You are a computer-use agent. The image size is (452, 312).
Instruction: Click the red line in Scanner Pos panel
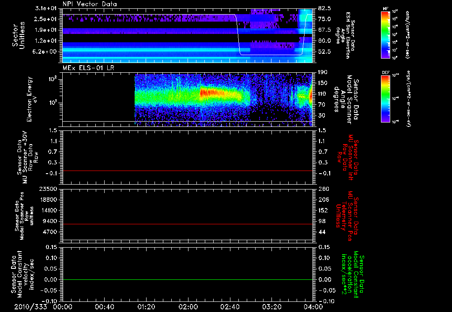pyautogui.click(x=187, y=224)
